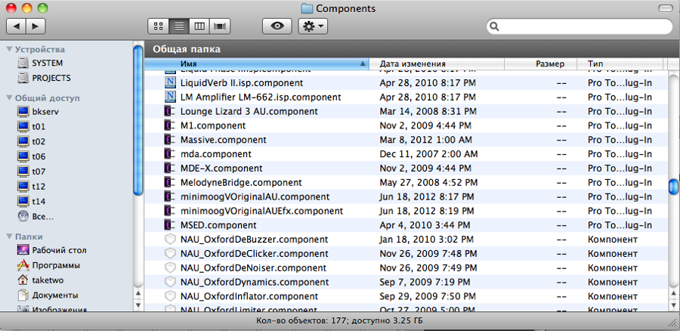This screenshot has height=331, width=680.
Task: Click Jun 18, 2012 8:19 PM date
Action: click(427, 212)
